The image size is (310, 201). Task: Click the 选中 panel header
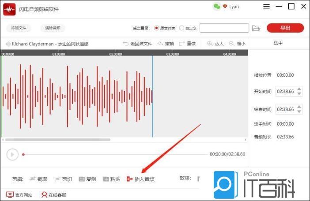(x=278, y=43)
